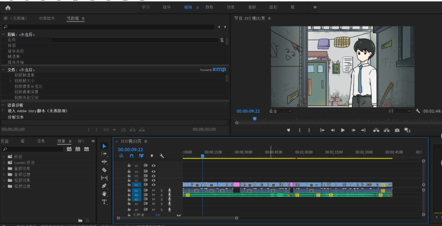
Task: Hide track V1 with its eye icon
Action: coord(154,185)
